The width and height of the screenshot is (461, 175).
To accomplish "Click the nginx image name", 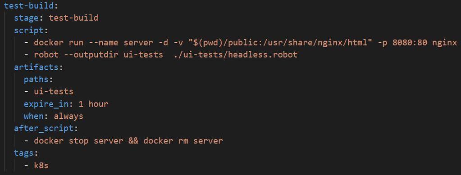I will point(444,43).
